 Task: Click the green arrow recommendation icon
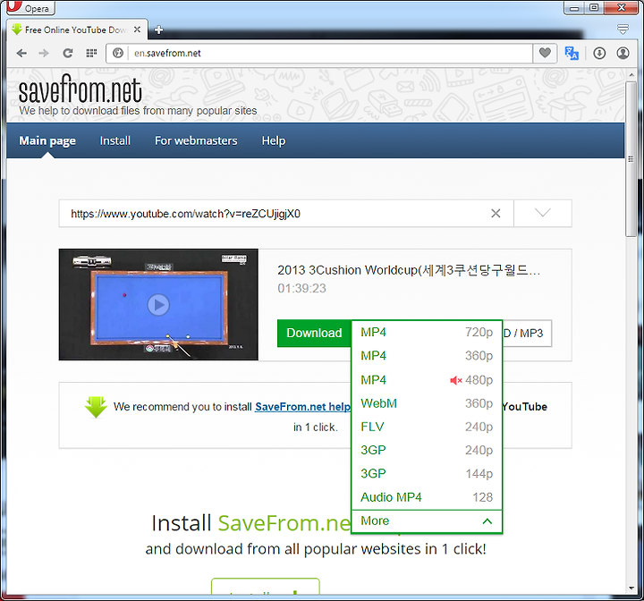(96, 407)
